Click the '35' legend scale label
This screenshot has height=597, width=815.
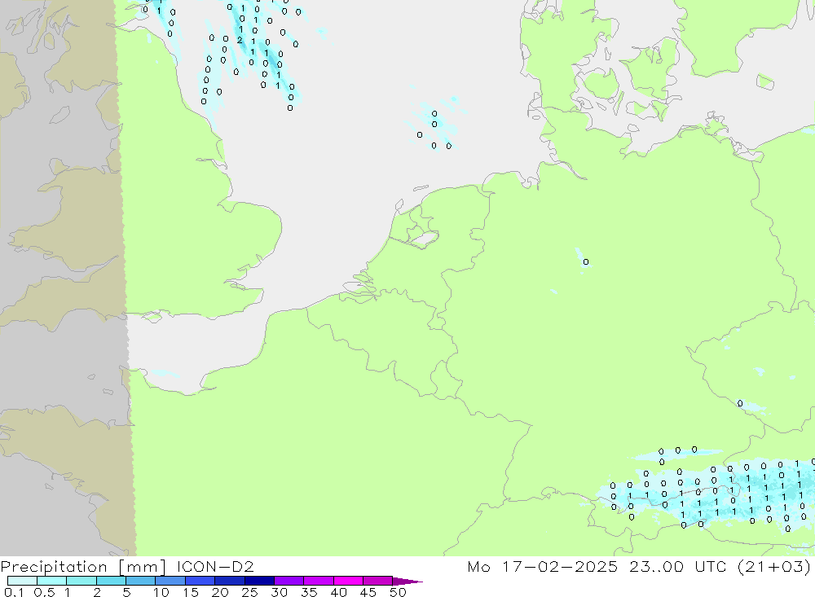[309, 592]
